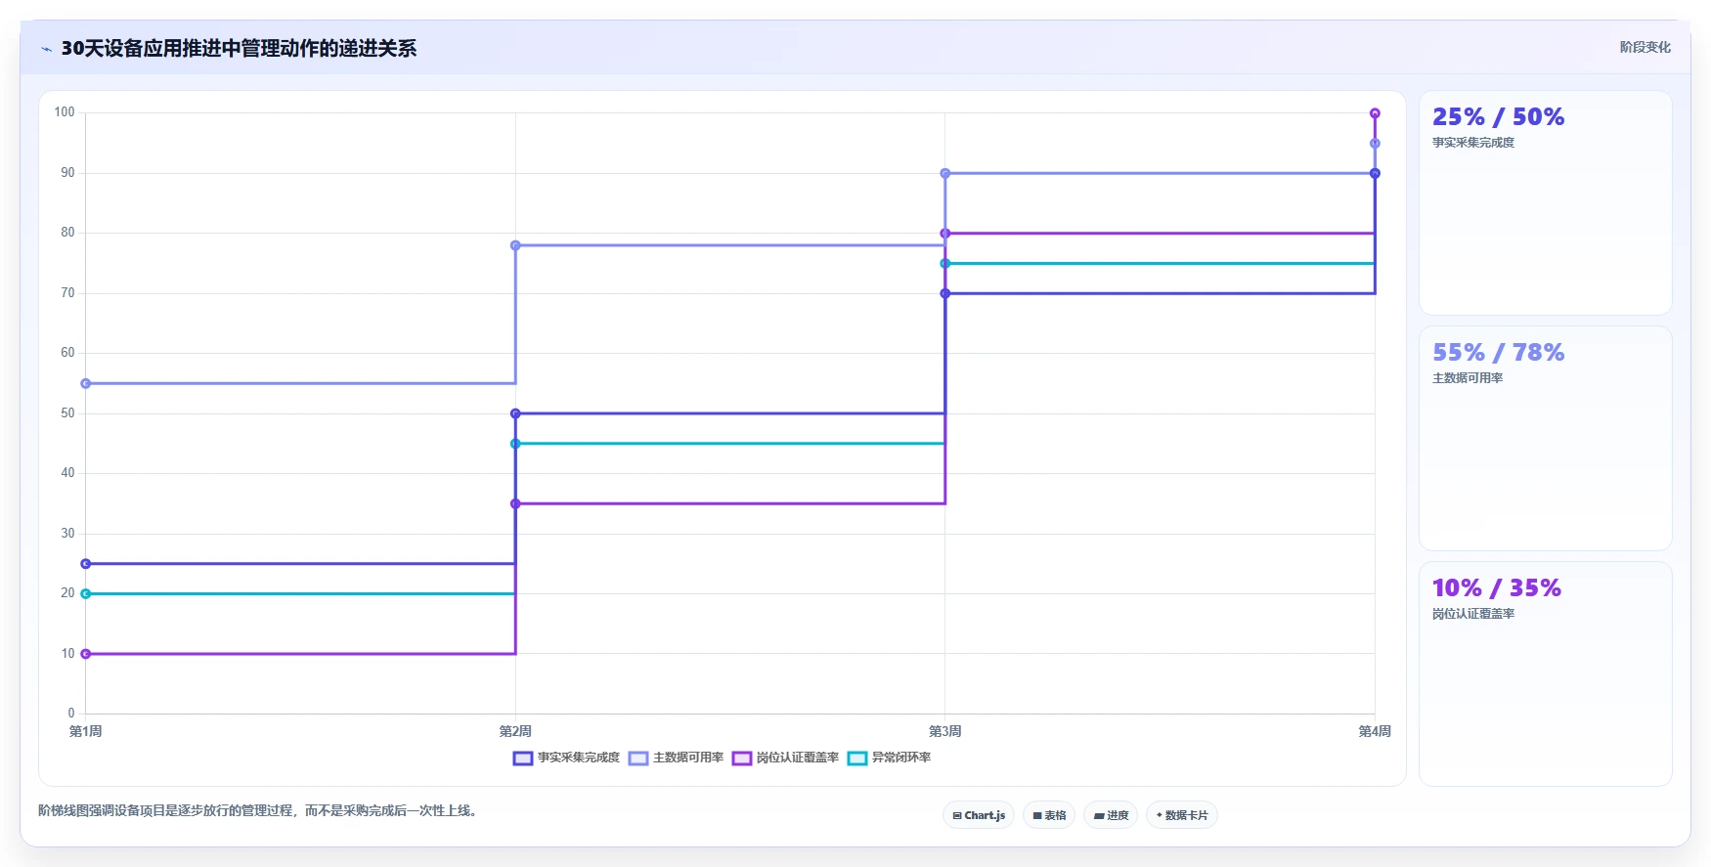This screenshot has width=1711, height=867.
Task: Click the 第4周 x-axis label
Action: (x=1374, y=731)
